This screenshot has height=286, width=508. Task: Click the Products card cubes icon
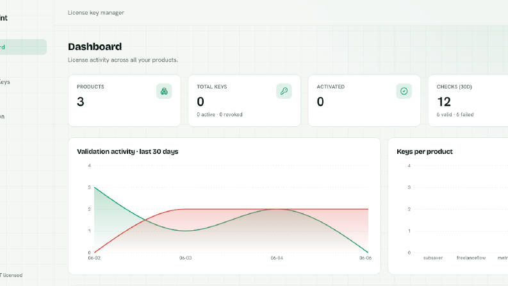click(x=164, y=91)
